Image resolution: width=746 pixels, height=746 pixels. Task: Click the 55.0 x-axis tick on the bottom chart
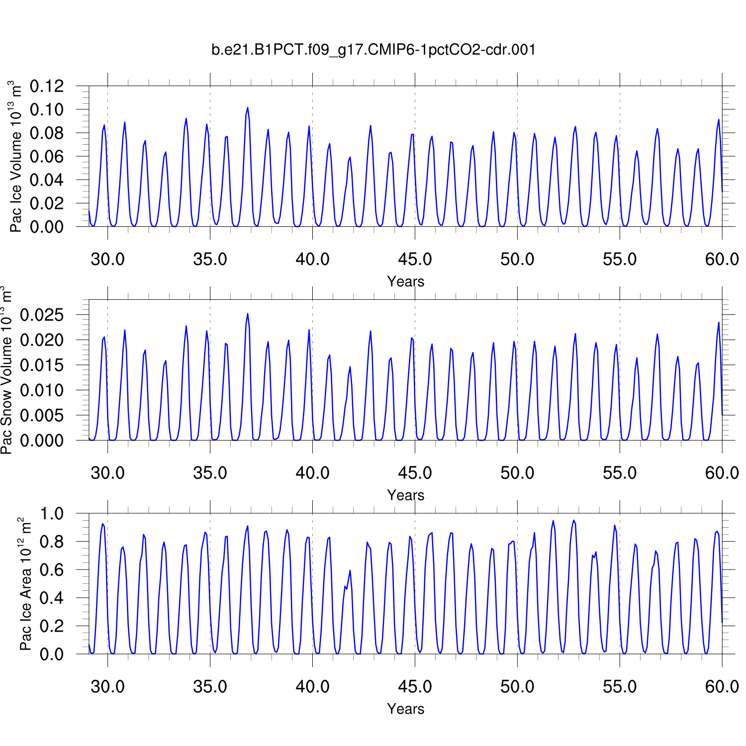620,687
